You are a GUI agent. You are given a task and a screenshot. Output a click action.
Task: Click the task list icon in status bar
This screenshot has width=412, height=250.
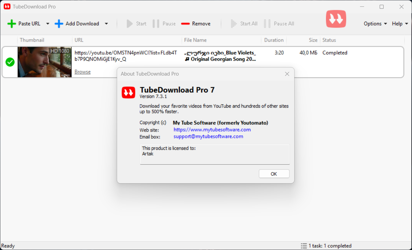tap(304, 246)
